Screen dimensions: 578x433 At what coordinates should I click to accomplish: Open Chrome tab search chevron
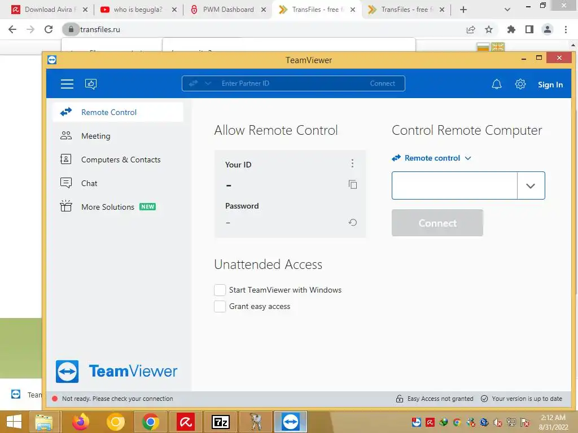507,10
